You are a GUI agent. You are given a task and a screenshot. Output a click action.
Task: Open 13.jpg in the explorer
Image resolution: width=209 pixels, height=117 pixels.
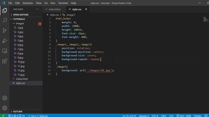click(21, 75)
